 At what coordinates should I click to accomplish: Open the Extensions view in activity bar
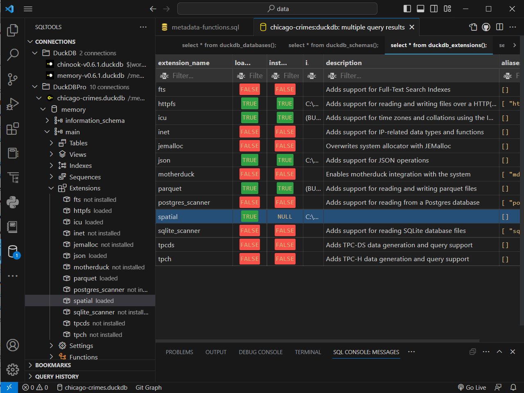click(13, 129)
